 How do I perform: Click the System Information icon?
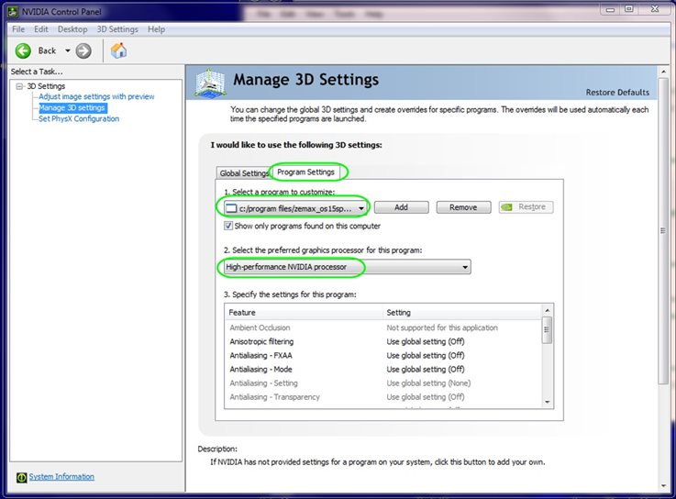[22, 477]
